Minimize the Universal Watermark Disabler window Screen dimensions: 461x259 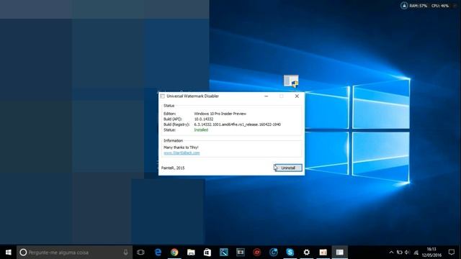(x=266, y=96)
